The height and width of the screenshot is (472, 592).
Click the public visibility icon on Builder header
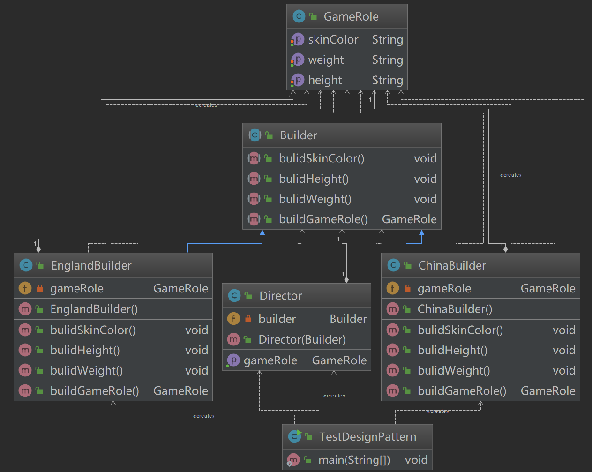tap(269, 135)
